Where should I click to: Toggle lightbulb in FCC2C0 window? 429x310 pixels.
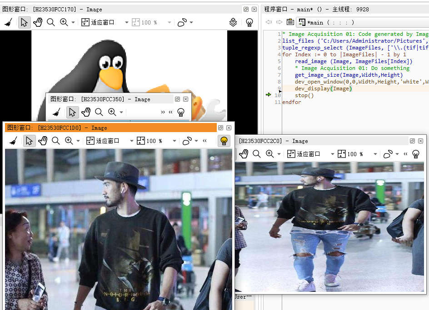click(x=415, y=154)
